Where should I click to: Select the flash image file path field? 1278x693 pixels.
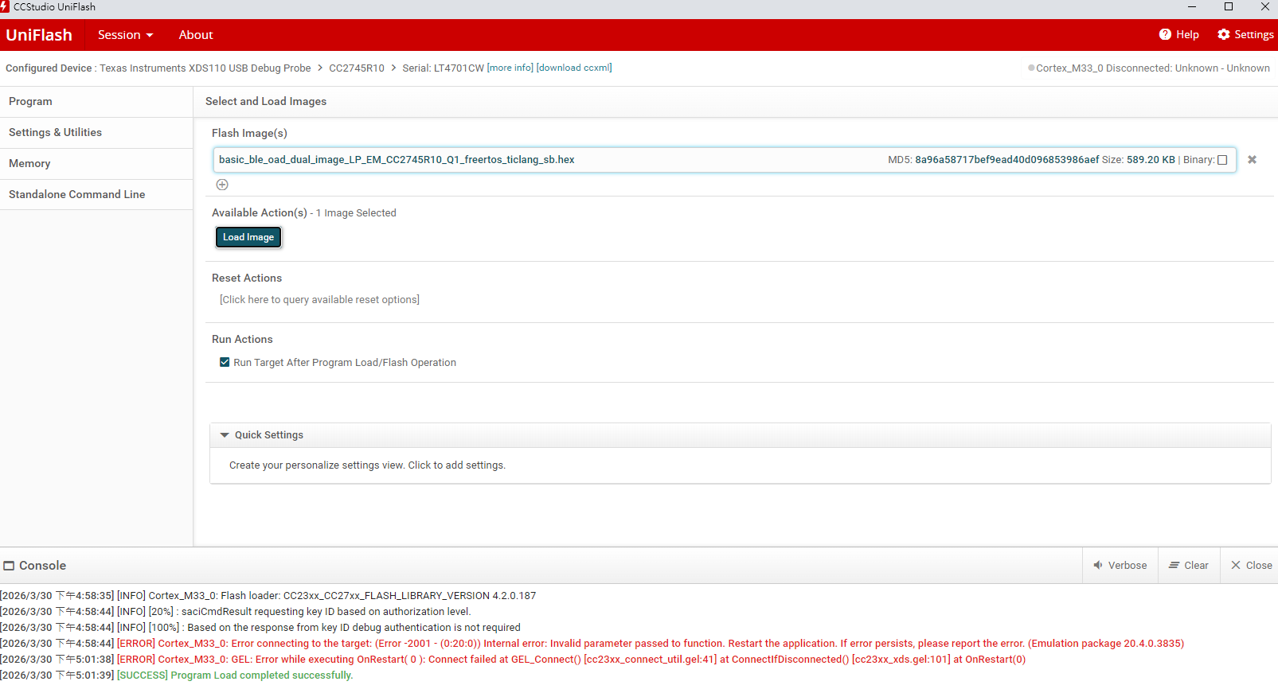tap(725, 160)
